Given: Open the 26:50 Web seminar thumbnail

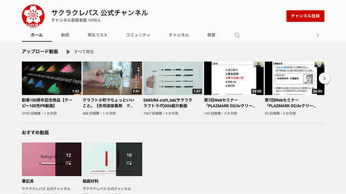Looking at the screenshot, I should tap(295, 78).
